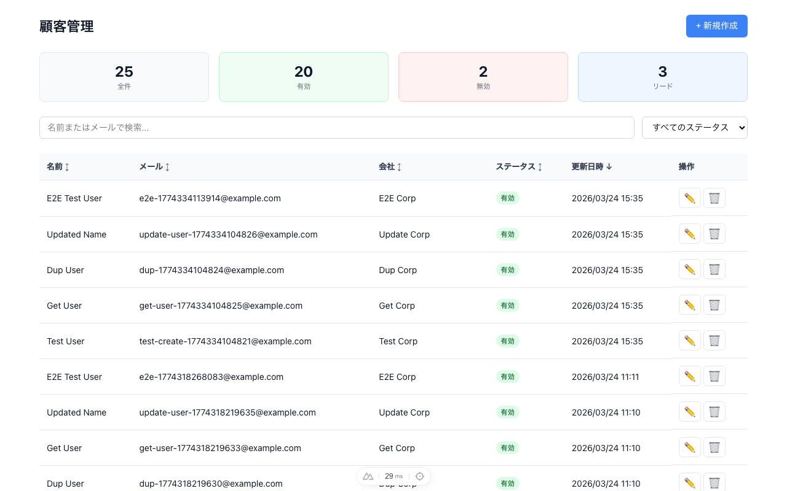Open the すべてのステータス status filter dropdown
This screenshot has height=491, width=787.
click(x=694, y=128)
